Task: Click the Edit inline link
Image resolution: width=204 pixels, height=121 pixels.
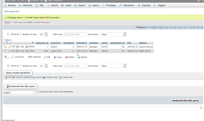Action: [149, 27]
